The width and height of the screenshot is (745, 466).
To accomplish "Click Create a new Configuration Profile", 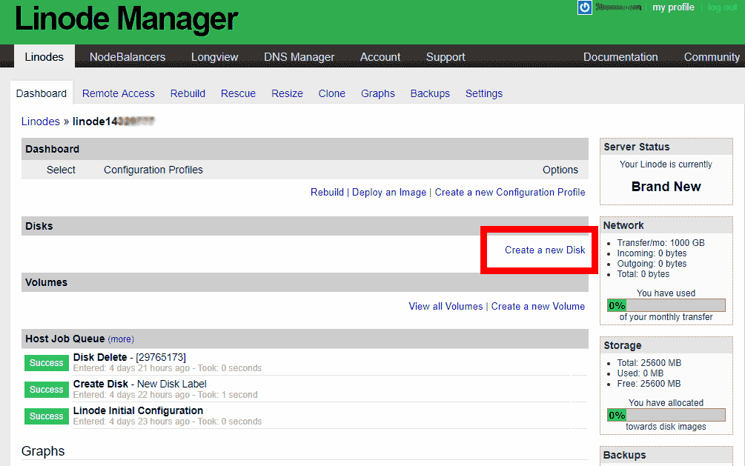I will pyautogui.click(x=510, y=192).
